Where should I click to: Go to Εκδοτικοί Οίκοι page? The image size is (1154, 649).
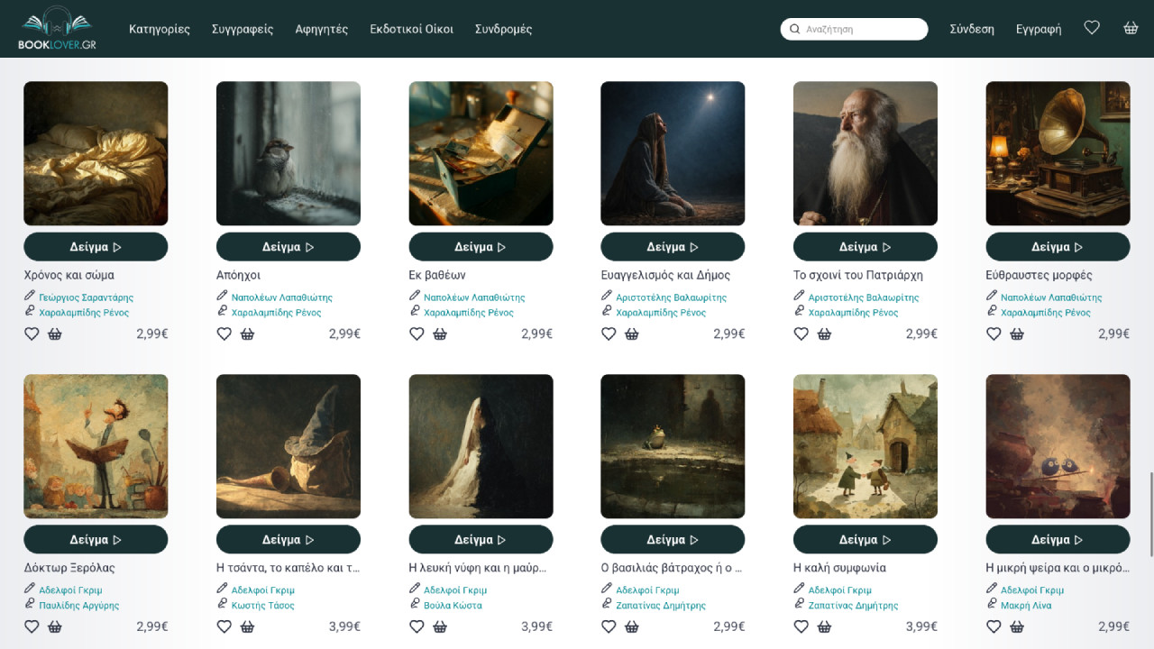point(411,29)
